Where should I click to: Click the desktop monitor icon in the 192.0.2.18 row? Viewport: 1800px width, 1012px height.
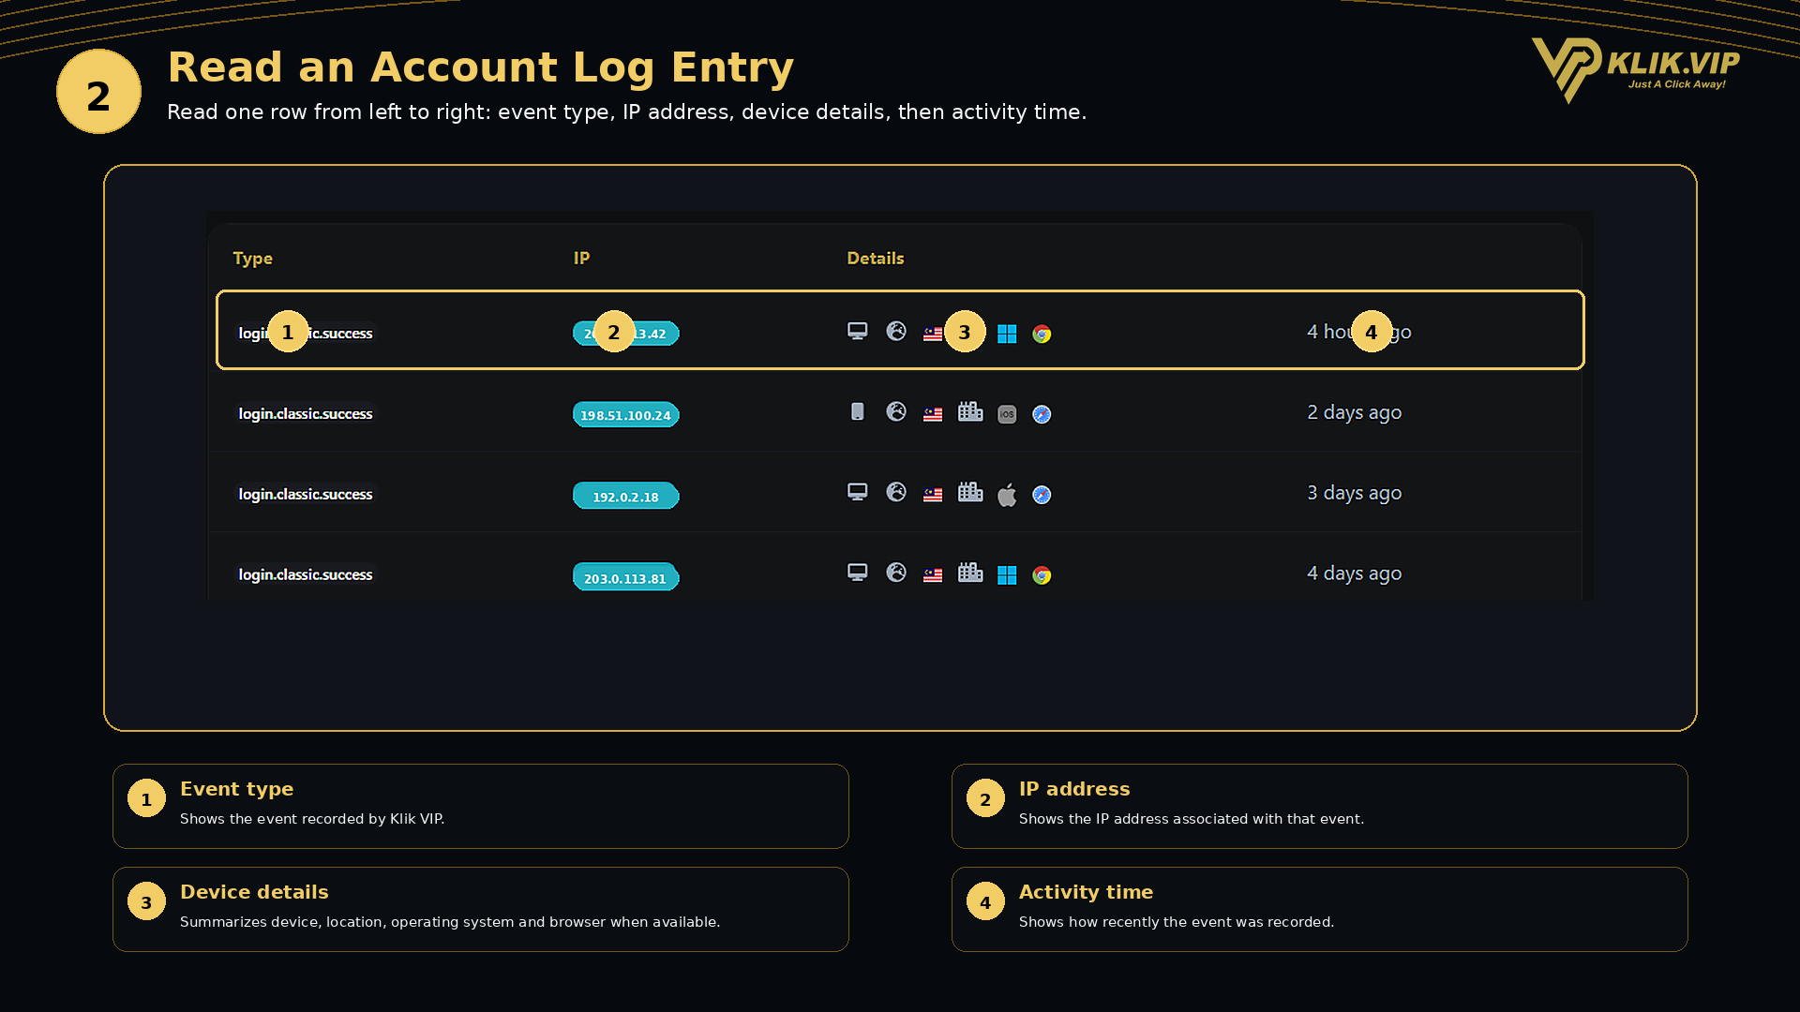(x=857, y=492)
